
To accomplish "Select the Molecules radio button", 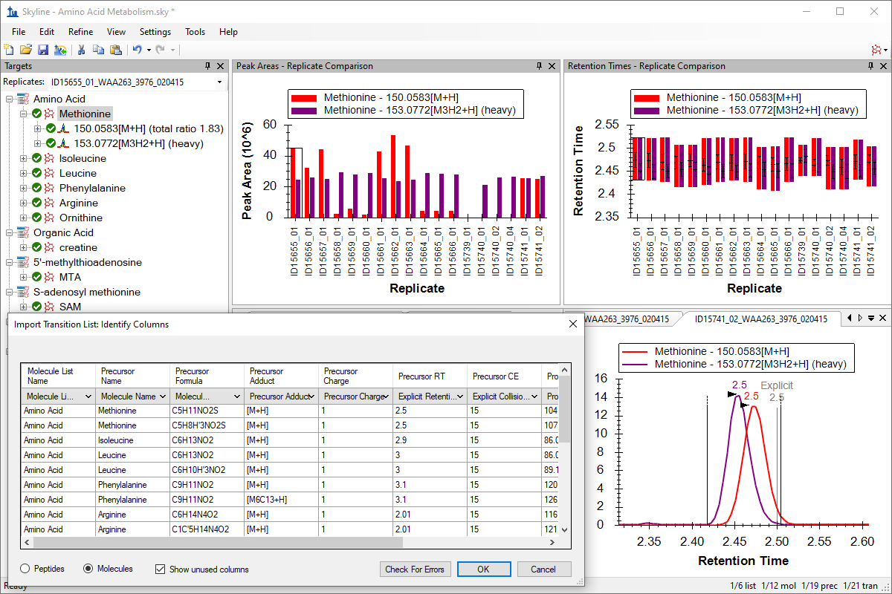I will 88,569.
